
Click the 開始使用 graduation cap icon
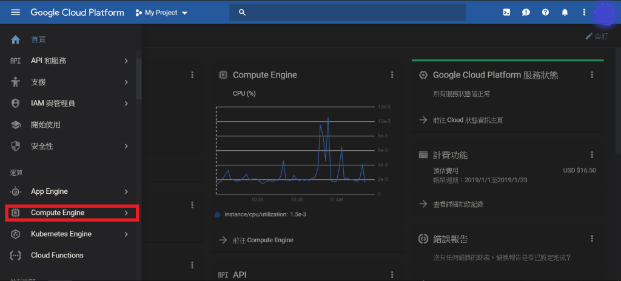point(15,125)
